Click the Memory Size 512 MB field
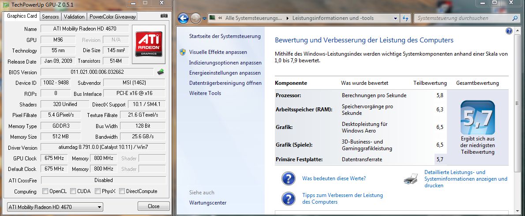Image resolution: width=525 pixels, height=216 pixels. click(x=60, y=136)
